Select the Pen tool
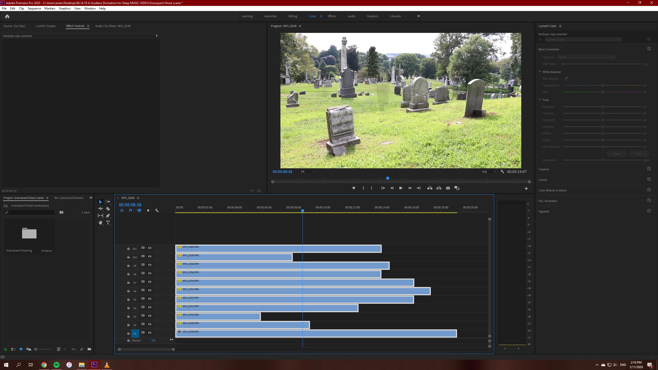This screenshot has width=658, height=370. (x=108, y=216)
